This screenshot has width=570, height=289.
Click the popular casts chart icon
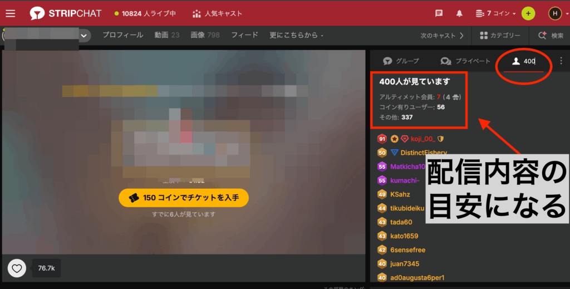click(196, 14)
